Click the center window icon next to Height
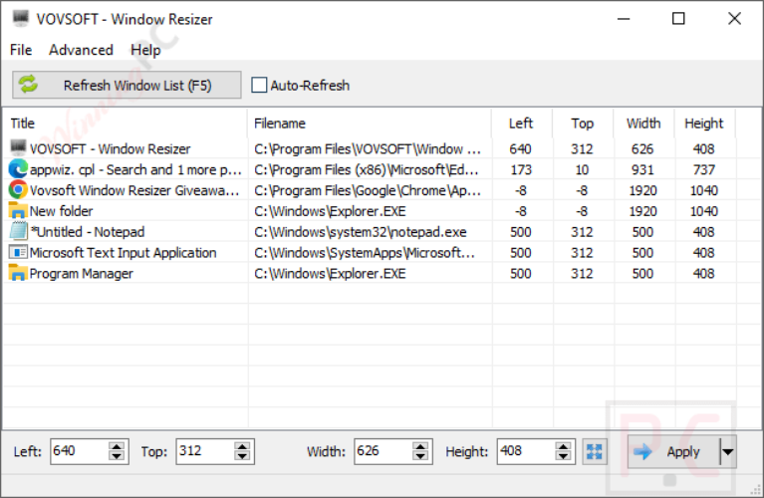The height and width of the screenshot is (498, 764). pos(594,451)
